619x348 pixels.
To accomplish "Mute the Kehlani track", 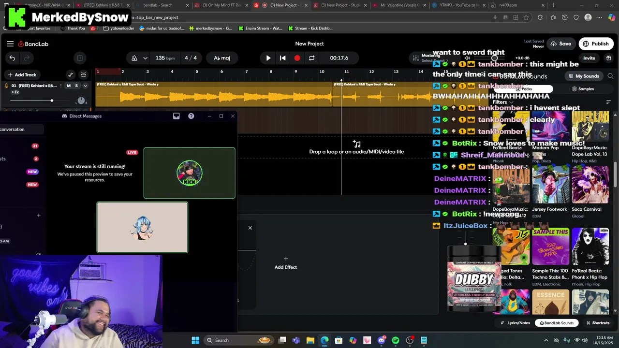I will click(x=68, y=86).
